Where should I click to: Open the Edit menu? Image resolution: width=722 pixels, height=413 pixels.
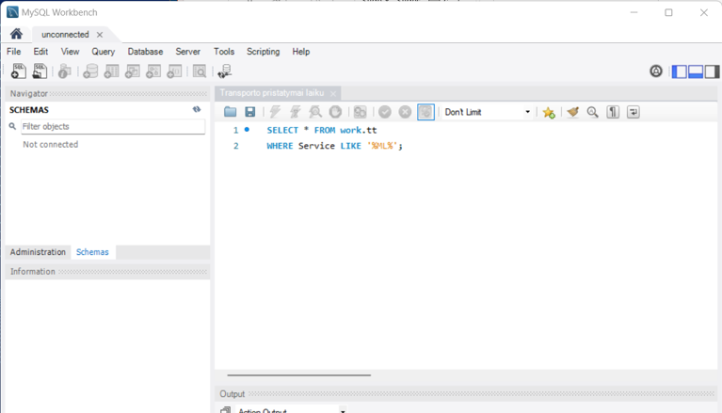point(40,52)
